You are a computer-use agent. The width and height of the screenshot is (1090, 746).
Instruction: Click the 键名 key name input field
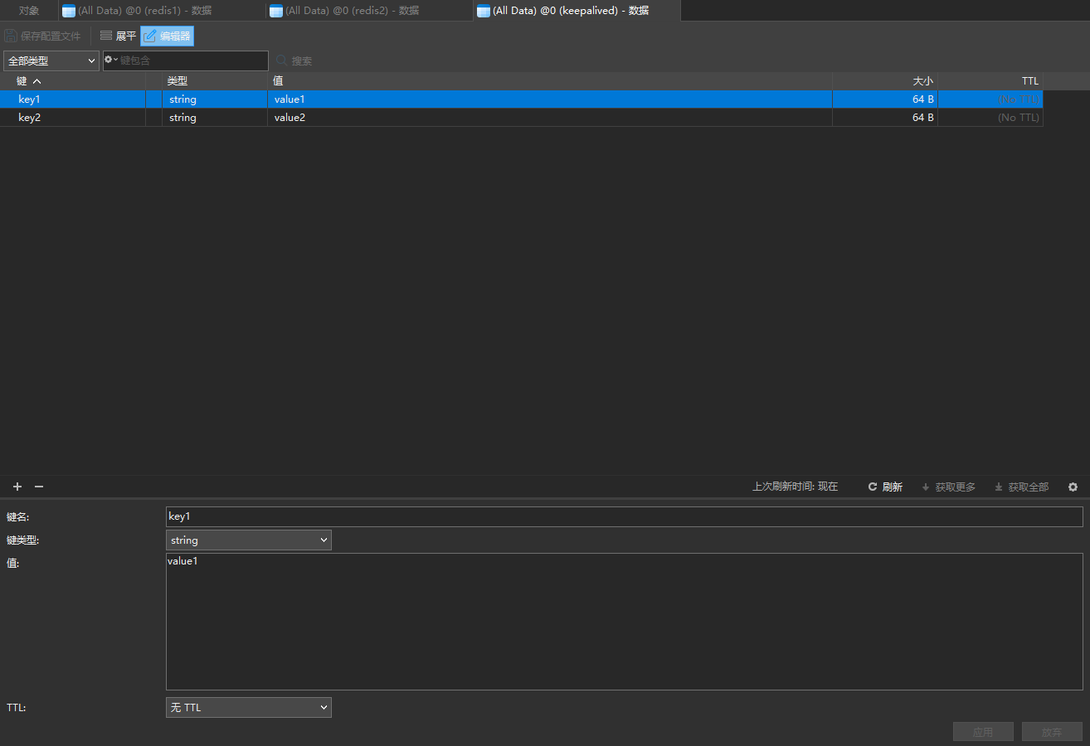[x=624, y=517]
